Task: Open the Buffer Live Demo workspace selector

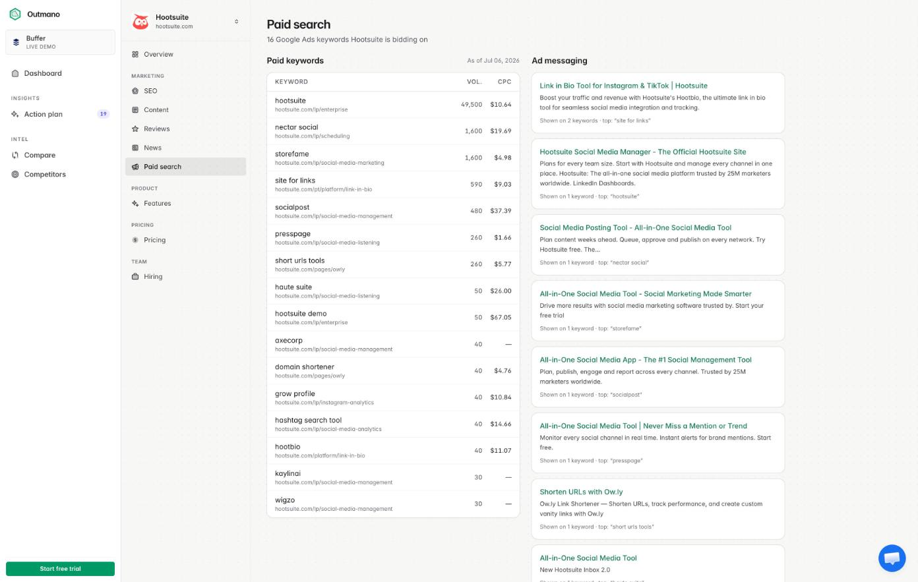Action: (x=60, y=42)
